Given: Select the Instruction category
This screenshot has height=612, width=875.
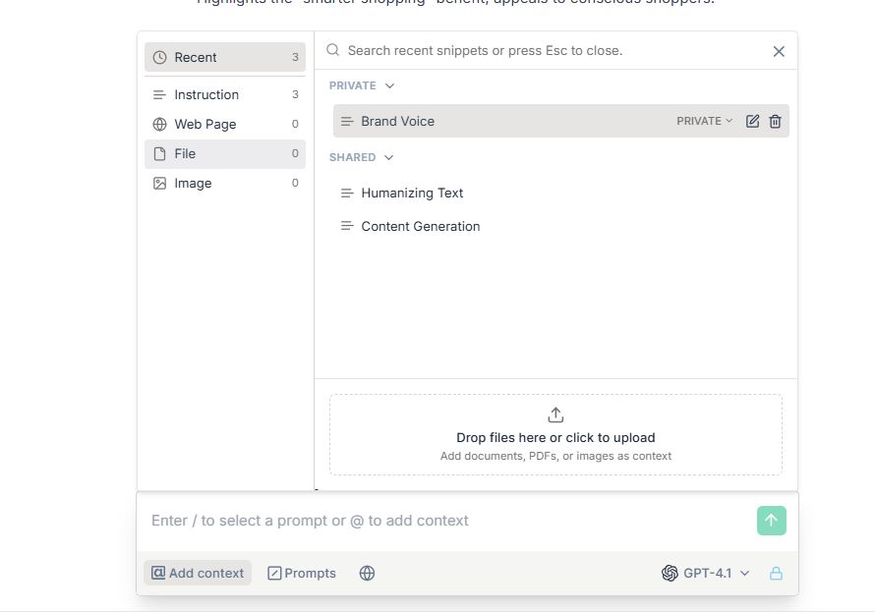Looking at the screenshot, I should [225, 94].
